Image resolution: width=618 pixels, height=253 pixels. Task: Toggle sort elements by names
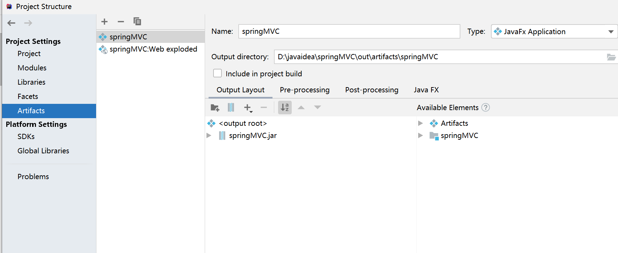click(285, 108)
